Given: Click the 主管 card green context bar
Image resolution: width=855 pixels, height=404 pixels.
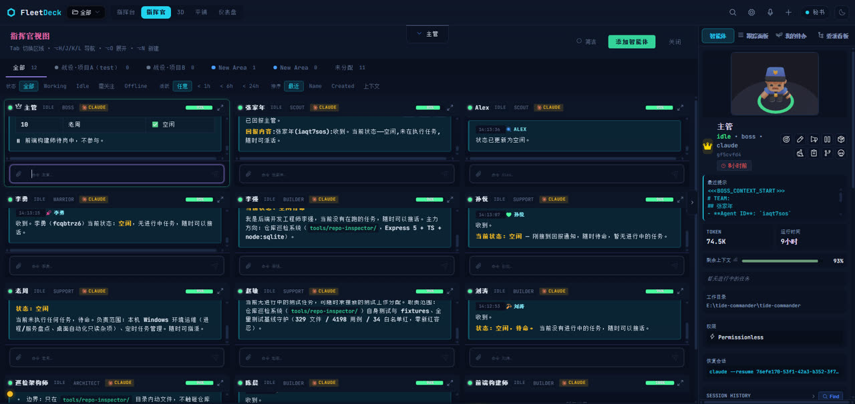Looking at the screenshot, I should [199, 107].
